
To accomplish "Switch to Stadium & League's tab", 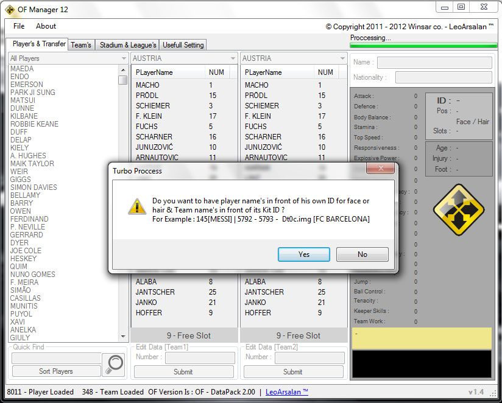I will (128, 44).
